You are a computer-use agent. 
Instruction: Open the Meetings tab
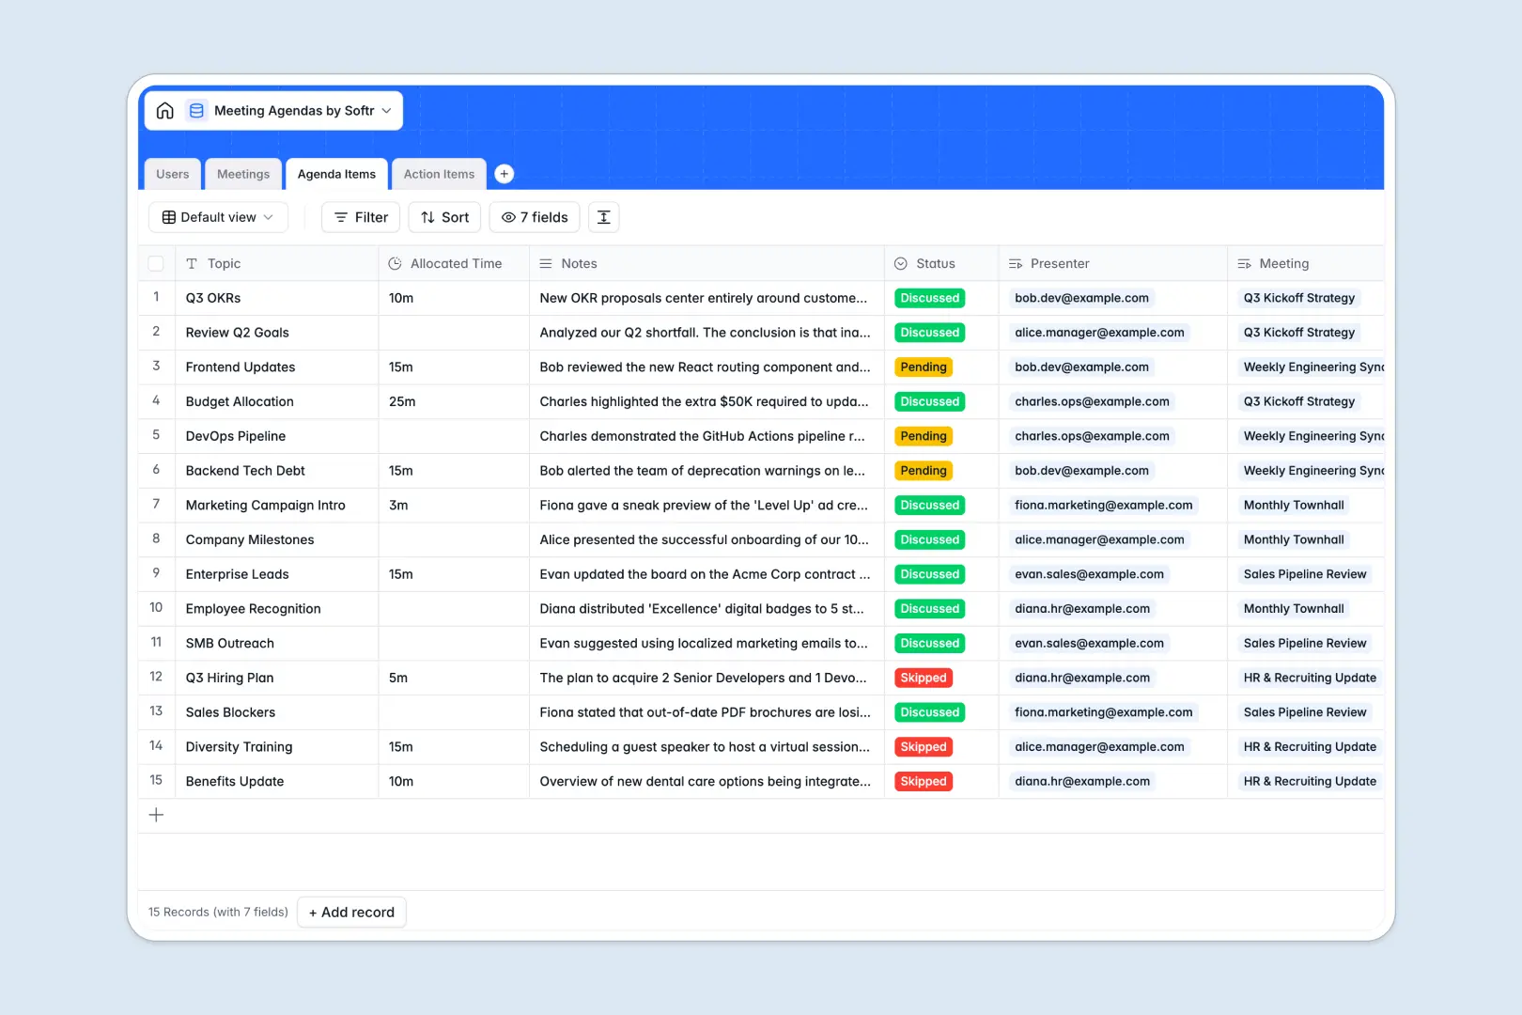242,173
